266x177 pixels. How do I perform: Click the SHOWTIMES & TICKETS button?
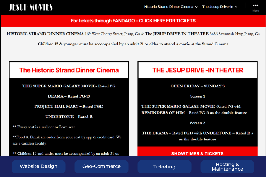[197, 154]
